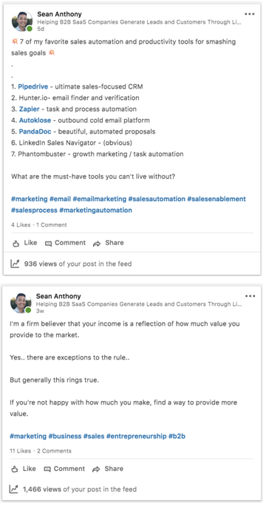The height and width of the screenshot is (508, 266).
Task: Like the sales automation tools post
Action: click(25, 243)
